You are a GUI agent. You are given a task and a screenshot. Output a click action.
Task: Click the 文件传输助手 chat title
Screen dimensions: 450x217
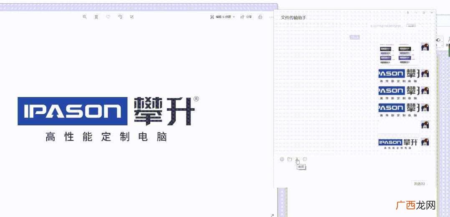(293, 18)
